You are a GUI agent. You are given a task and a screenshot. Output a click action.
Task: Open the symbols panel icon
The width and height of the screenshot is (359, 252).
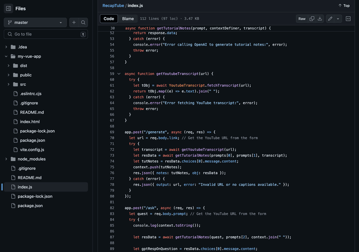tap(348, 19)
